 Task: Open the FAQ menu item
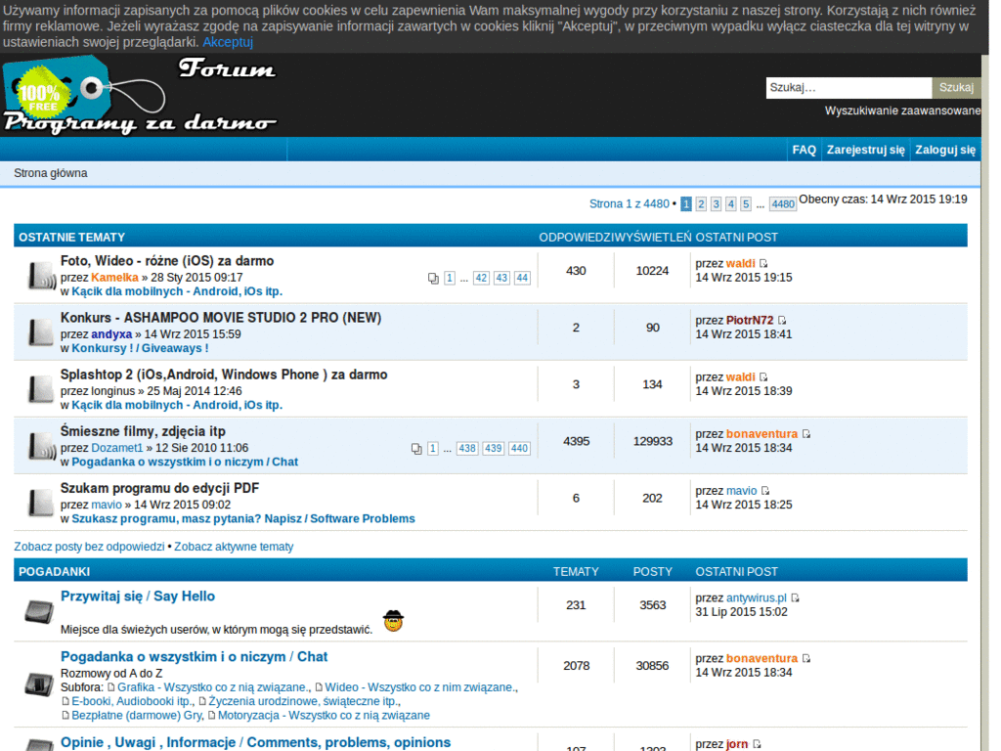coord(804,150)
